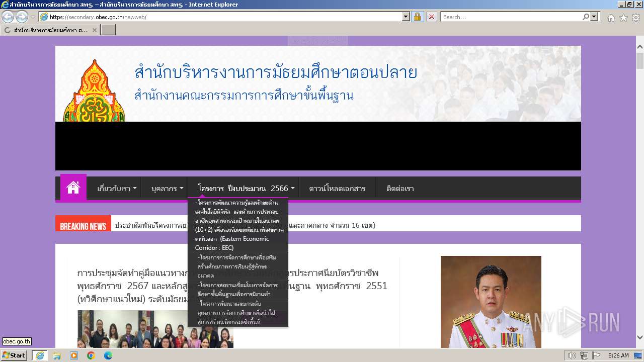Open the Favorites star icon
Screen dimensions: 644x362
pos(623,18)
